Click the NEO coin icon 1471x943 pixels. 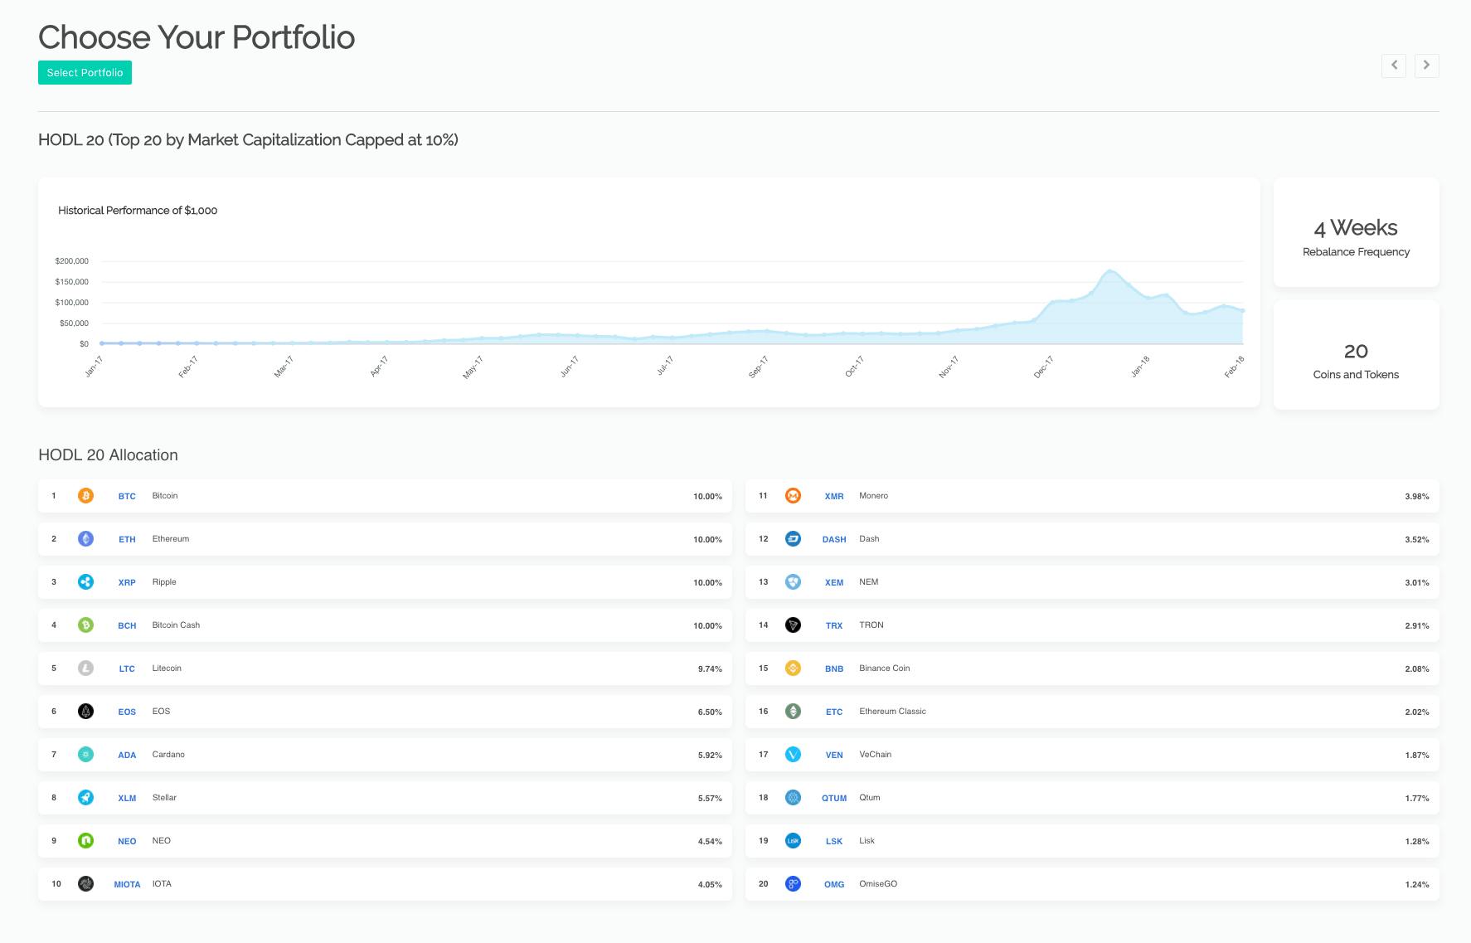tap(85, 841)
